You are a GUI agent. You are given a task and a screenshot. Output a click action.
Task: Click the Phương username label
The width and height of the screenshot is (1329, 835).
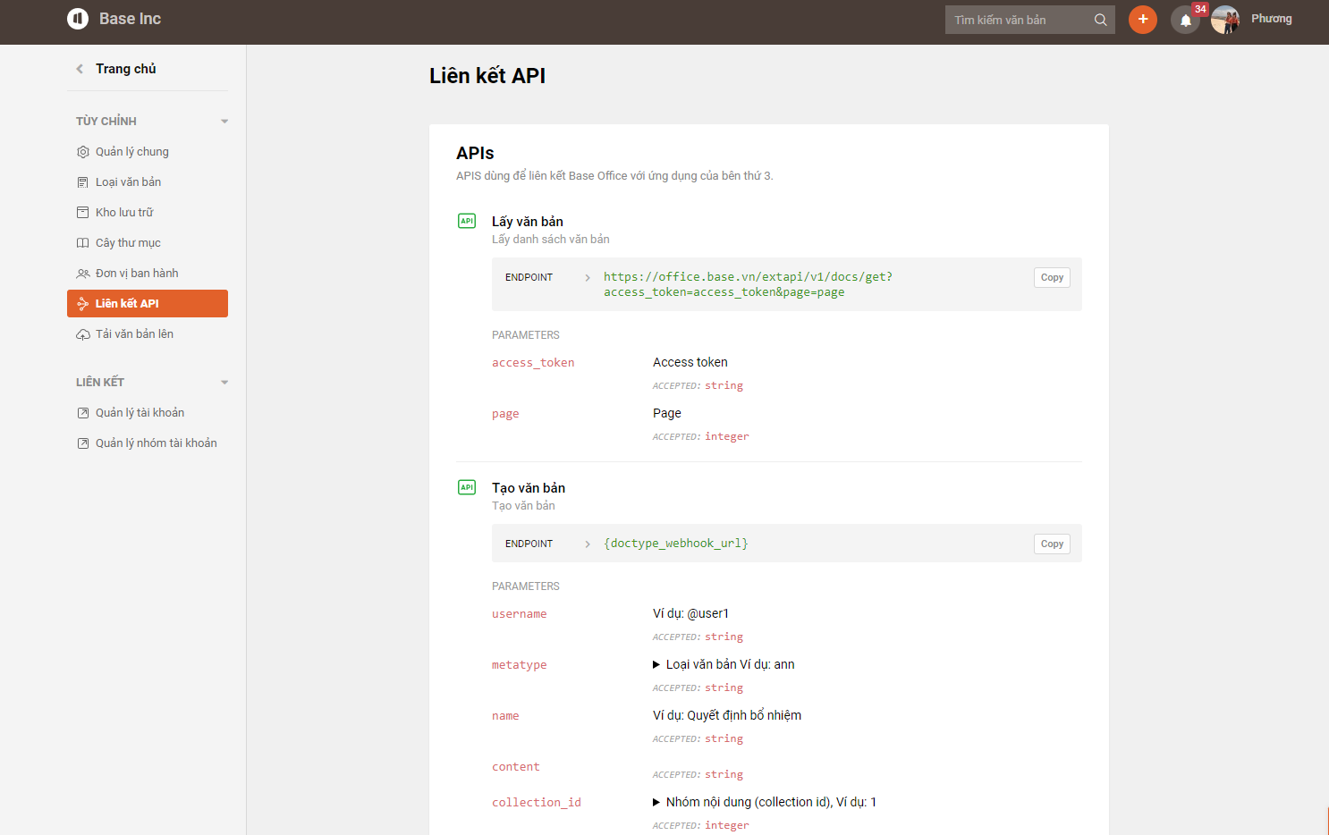coord(1271,19)
